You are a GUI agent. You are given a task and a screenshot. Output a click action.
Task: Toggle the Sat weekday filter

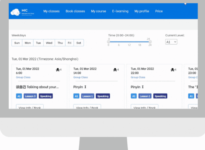click(79, 43)
